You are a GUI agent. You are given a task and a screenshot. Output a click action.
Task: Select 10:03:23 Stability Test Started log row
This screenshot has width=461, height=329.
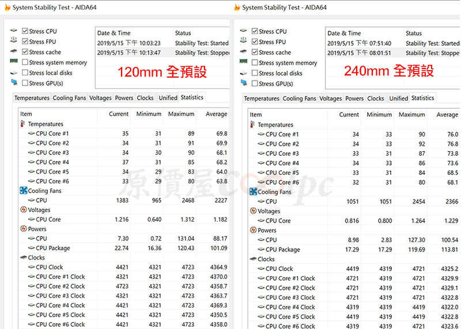[163, 43]
